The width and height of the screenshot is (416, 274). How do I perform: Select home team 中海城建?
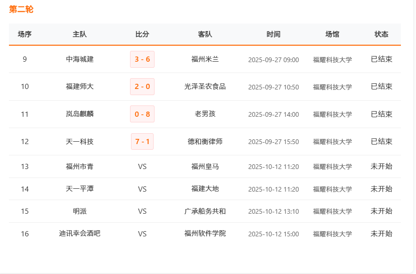80,59
